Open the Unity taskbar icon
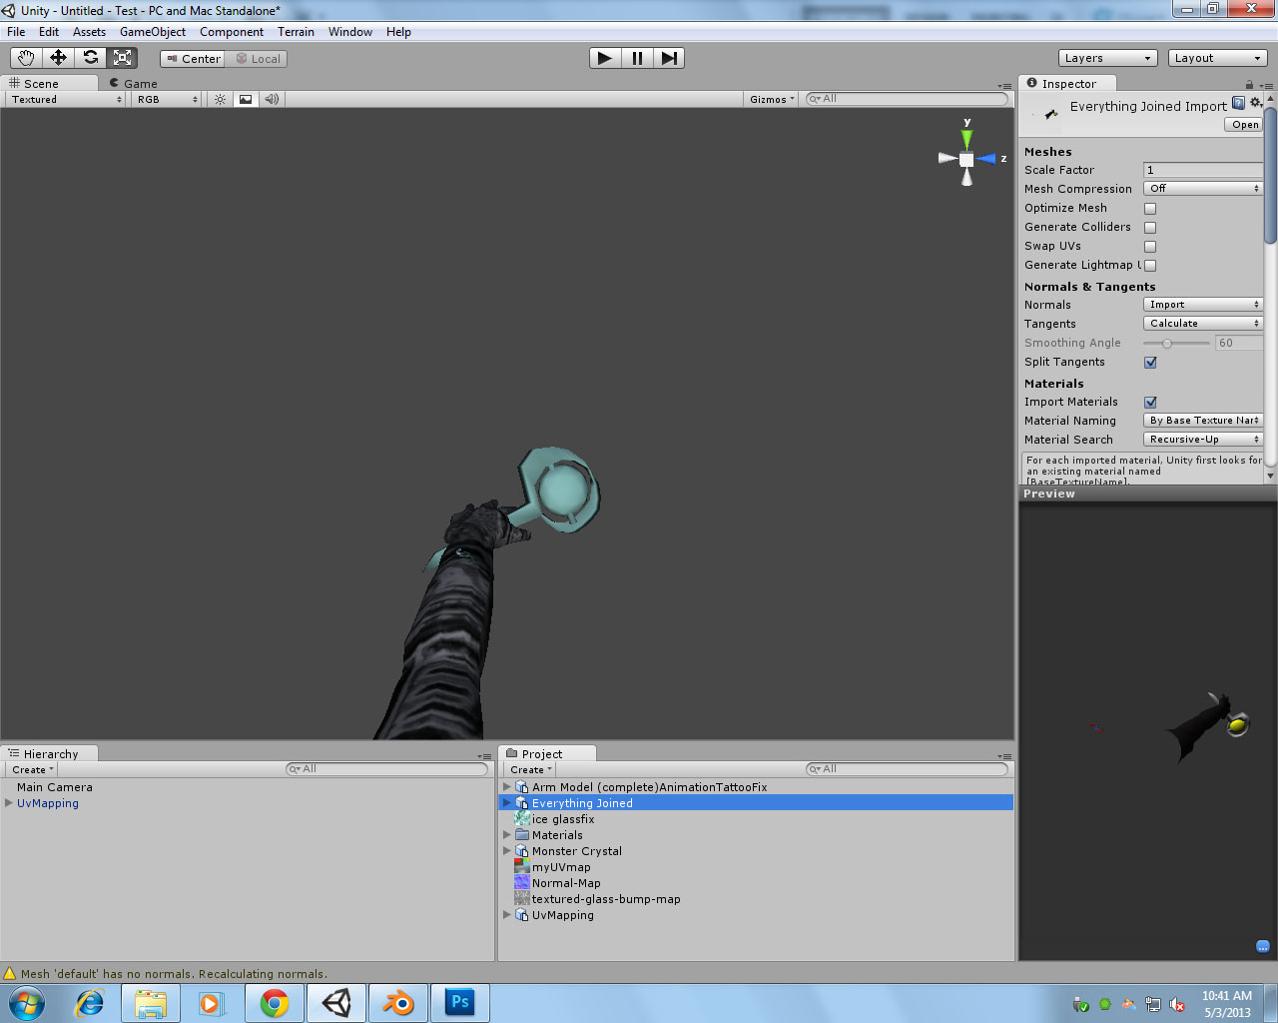 click(x=336, y=1003)
